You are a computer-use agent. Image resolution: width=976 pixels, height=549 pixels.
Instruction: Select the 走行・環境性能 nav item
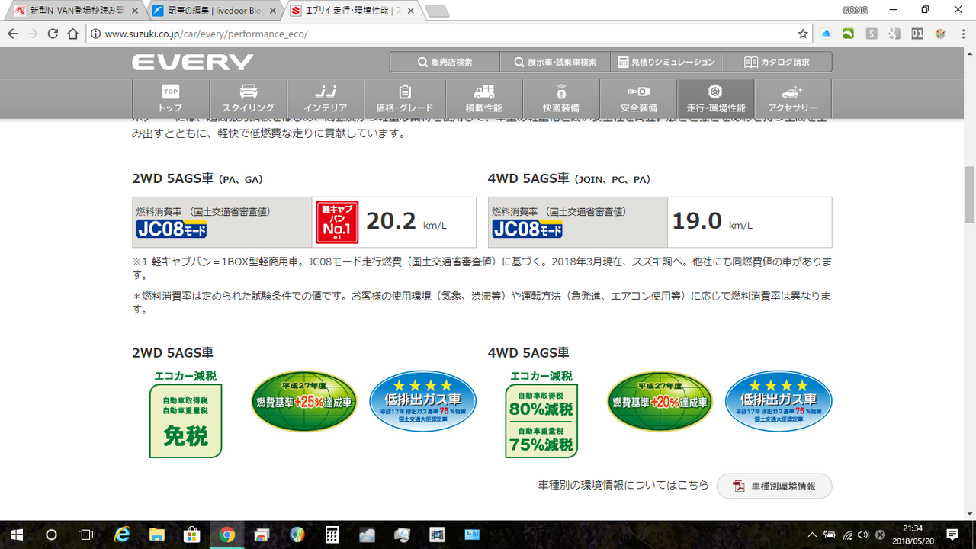click(716, 99)
